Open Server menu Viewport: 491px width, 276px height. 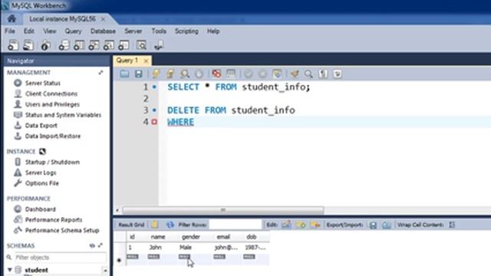click(x=133, y=31)
